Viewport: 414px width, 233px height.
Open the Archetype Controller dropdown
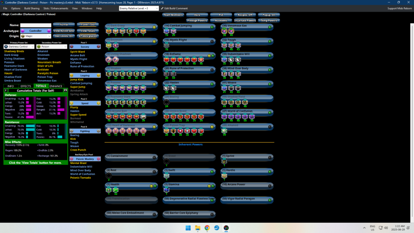coord(36,31)
